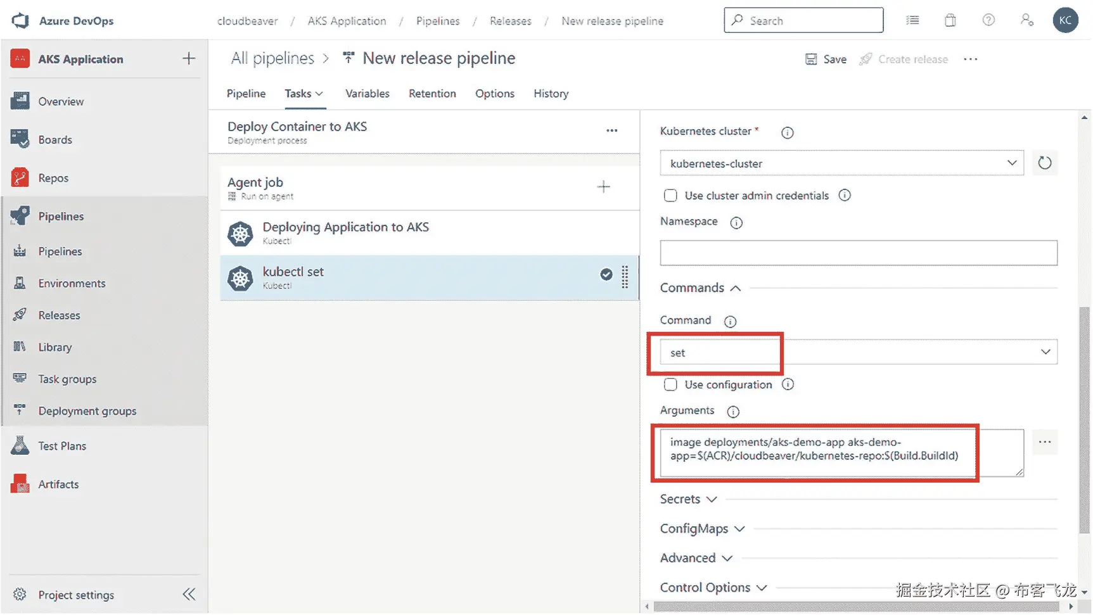
Task: Open the marketplace shopping bag icon
Action: click(950, 20)
